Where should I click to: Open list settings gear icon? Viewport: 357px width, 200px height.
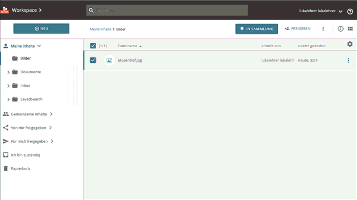350,44
